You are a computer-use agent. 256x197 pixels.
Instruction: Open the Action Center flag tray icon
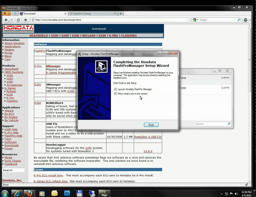231,194
